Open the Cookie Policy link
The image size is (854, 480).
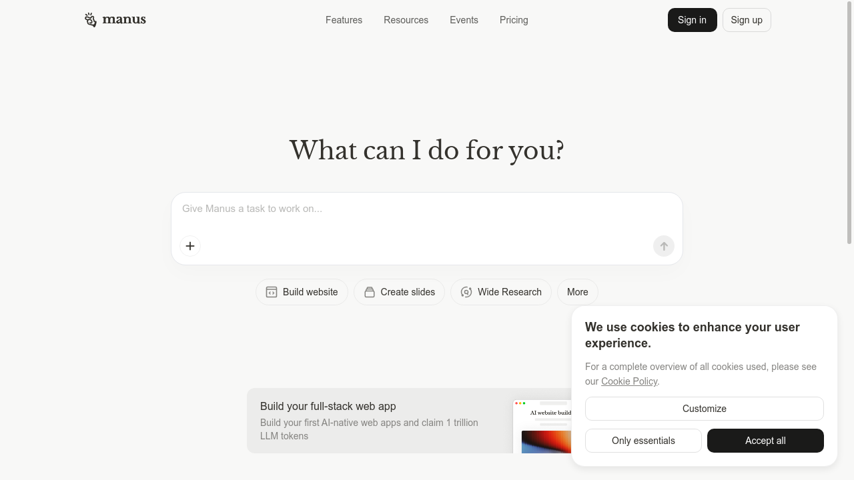629,381
